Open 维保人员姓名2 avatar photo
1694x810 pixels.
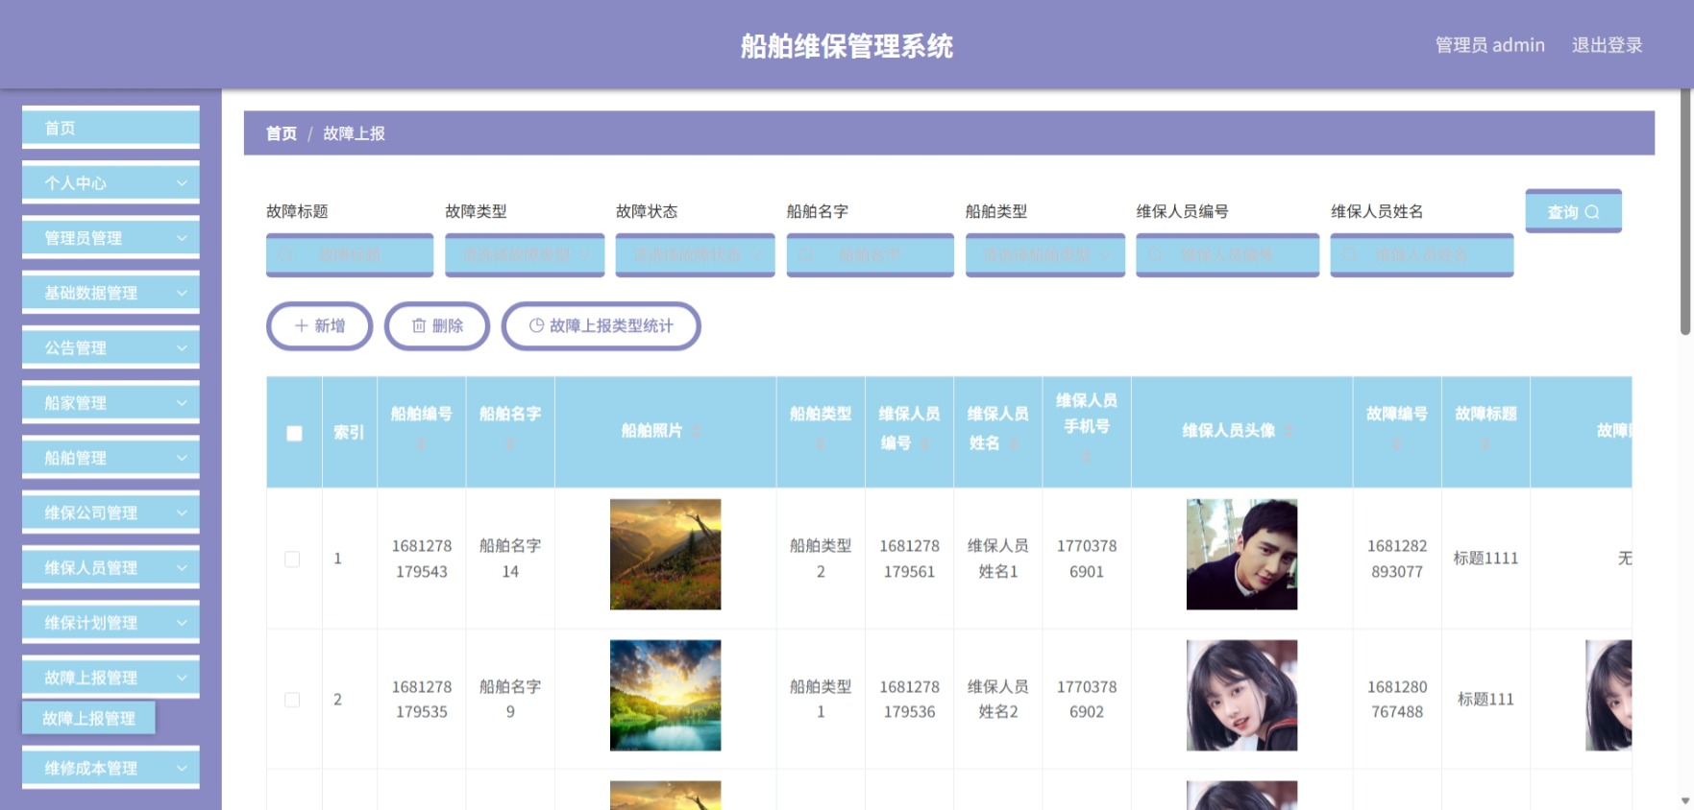pos(1241,695)
